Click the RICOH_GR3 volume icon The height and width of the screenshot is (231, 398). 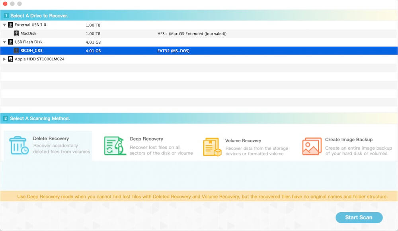click(16, 50)
